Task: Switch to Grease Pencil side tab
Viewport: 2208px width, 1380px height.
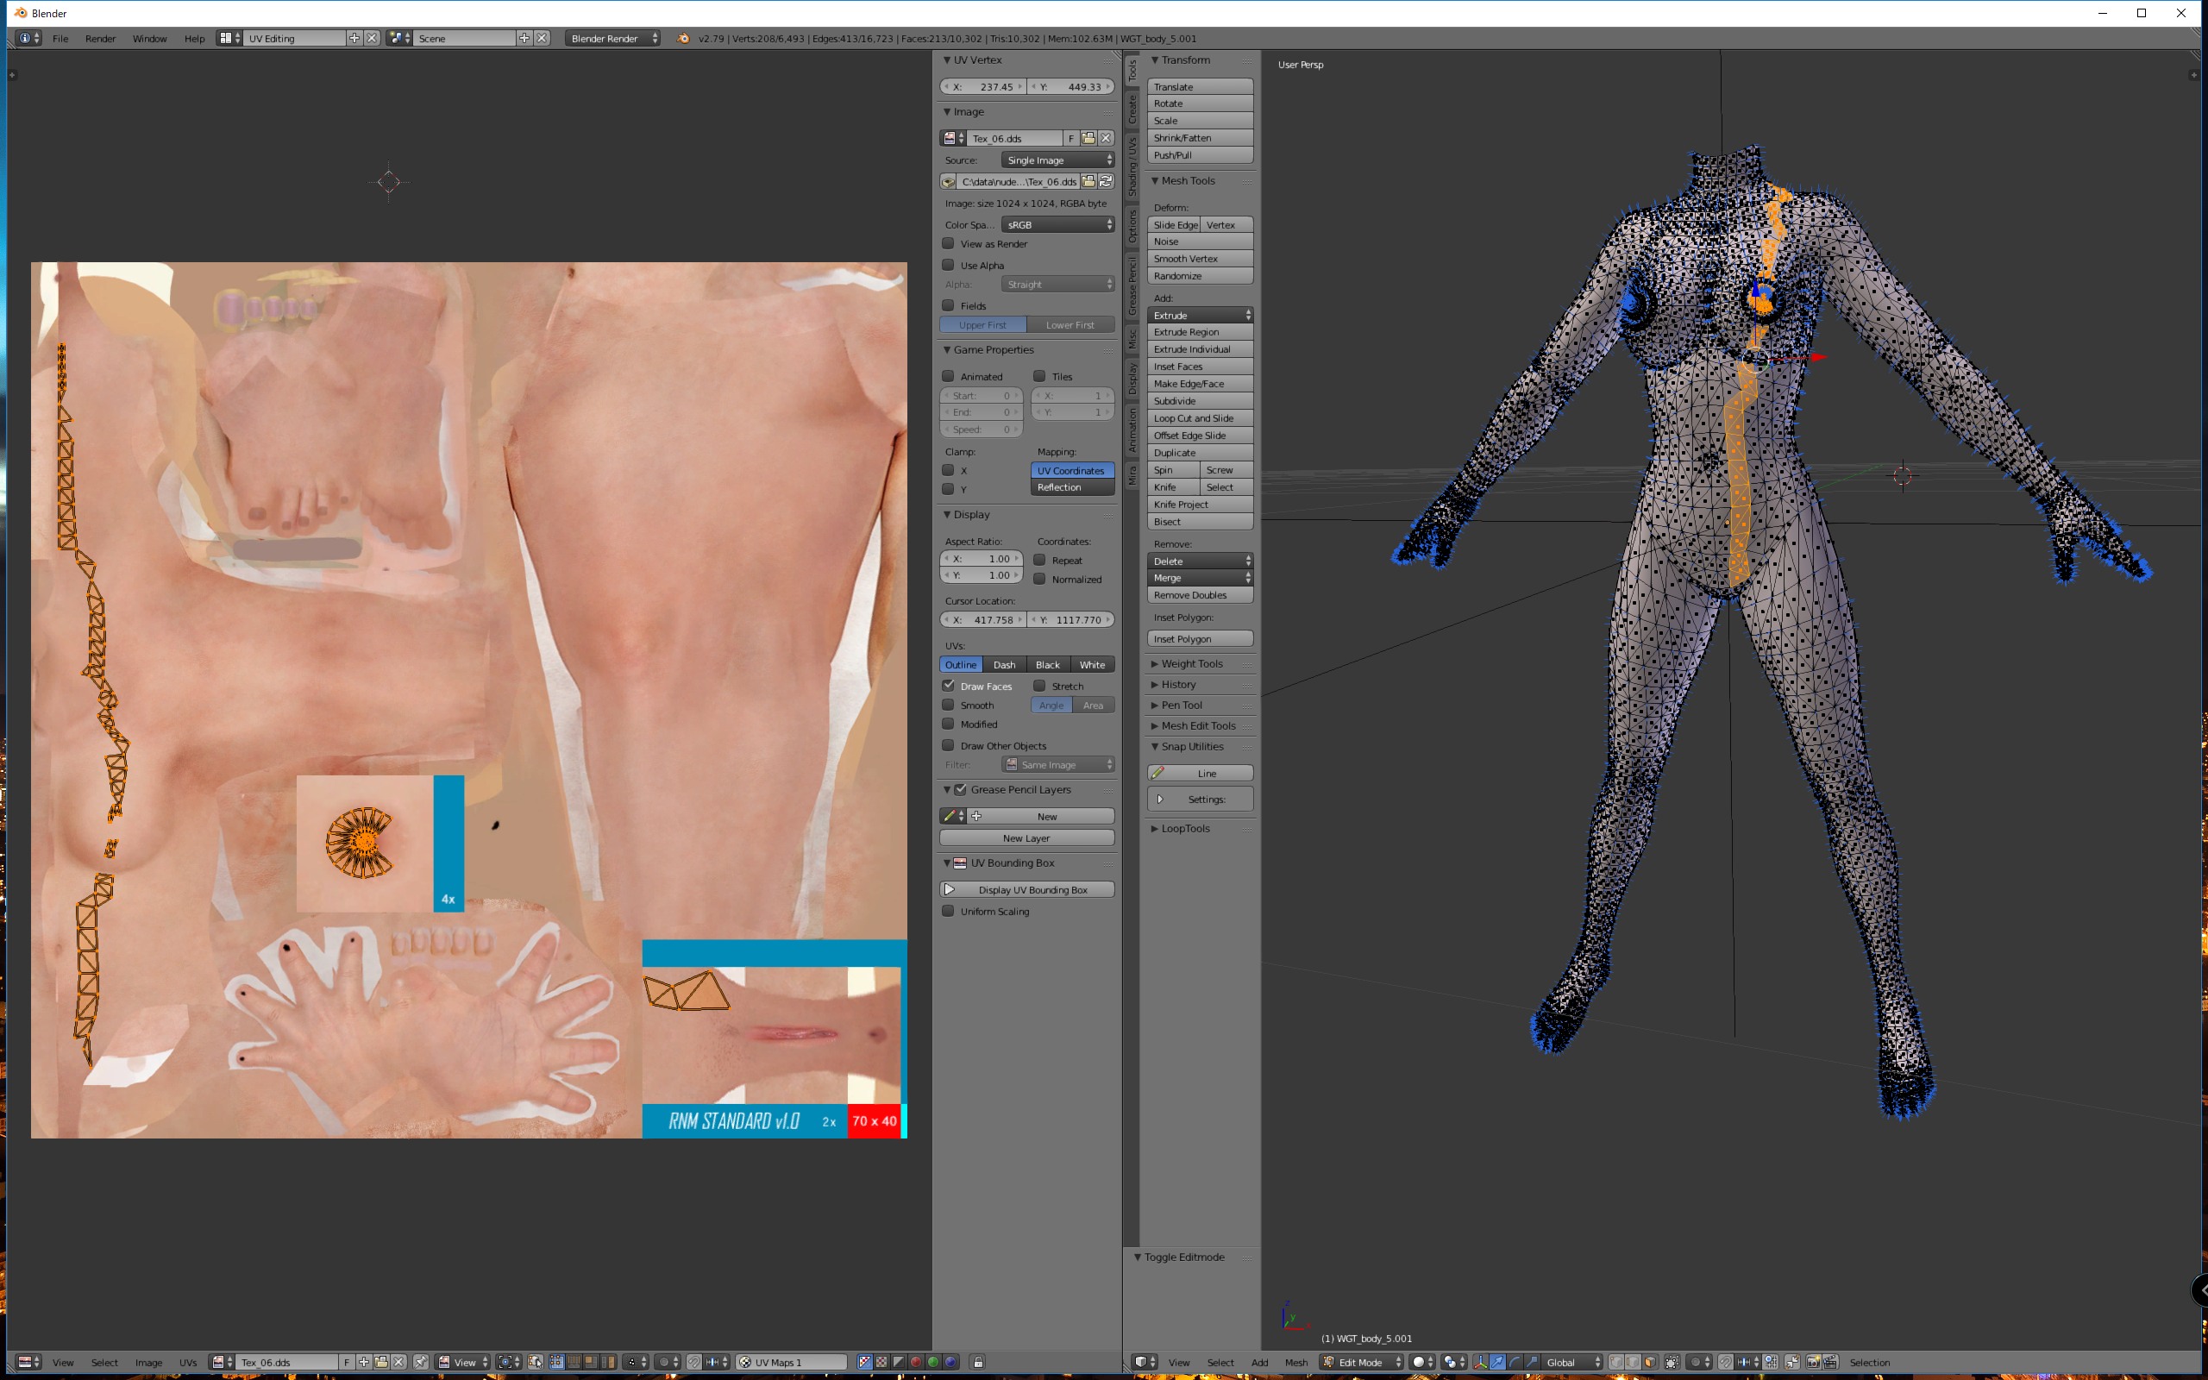Action: point(1132,285)
